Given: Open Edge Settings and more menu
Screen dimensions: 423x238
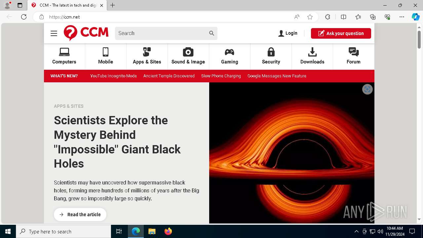Looking at the screenshot, I should tap(402, 17).
